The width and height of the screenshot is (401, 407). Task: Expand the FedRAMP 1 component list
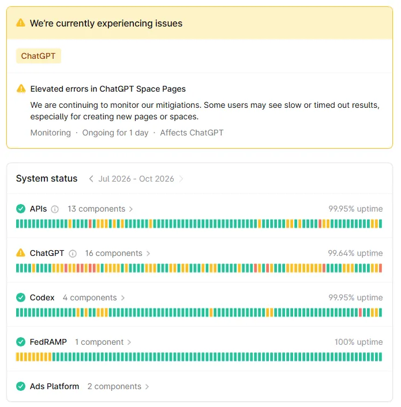[103, 342]
